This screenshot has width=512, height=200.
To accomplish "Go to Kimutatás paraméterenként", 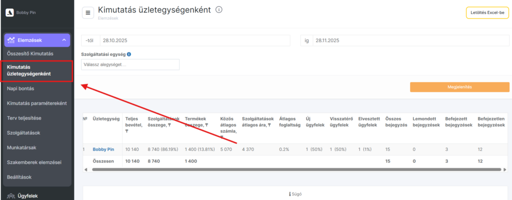I will point(36,103).
